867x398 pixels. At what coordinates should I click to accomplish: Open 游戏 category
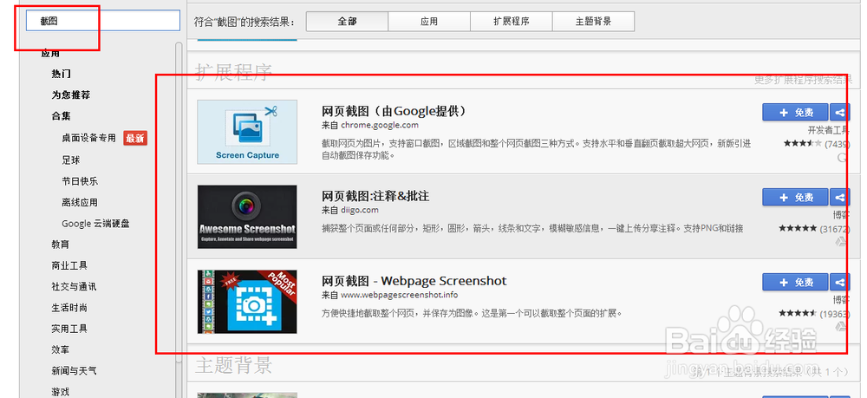pos(61,391)
